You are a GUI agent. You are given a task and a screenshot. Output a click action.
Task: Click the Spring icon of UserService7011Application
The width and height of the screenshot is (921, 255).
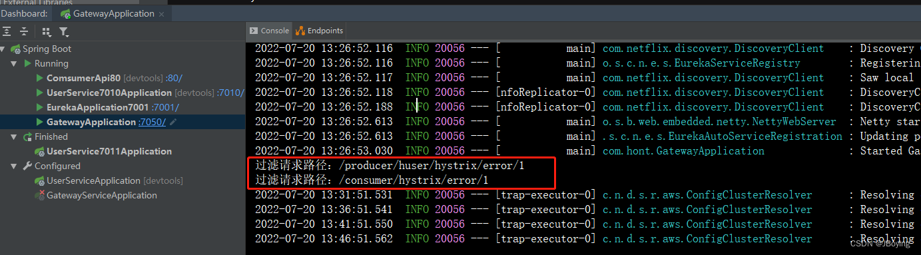point(40,151)
